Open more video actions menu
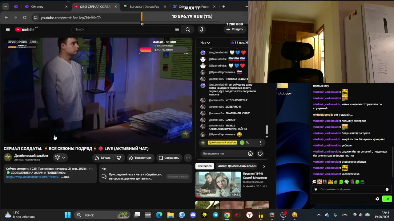The image size is (394, 221). [x=188, y=158]
